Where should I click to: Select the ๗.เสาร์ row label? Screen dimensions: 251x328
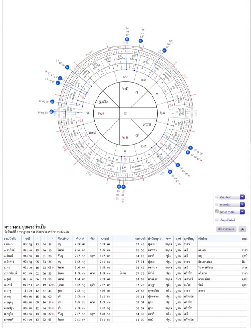click(x=8, y=285)
